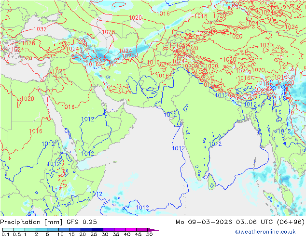The height and width of the screenshot is (236, 306).
Task: Click the legend value '25'
Action: click(94, 234)
